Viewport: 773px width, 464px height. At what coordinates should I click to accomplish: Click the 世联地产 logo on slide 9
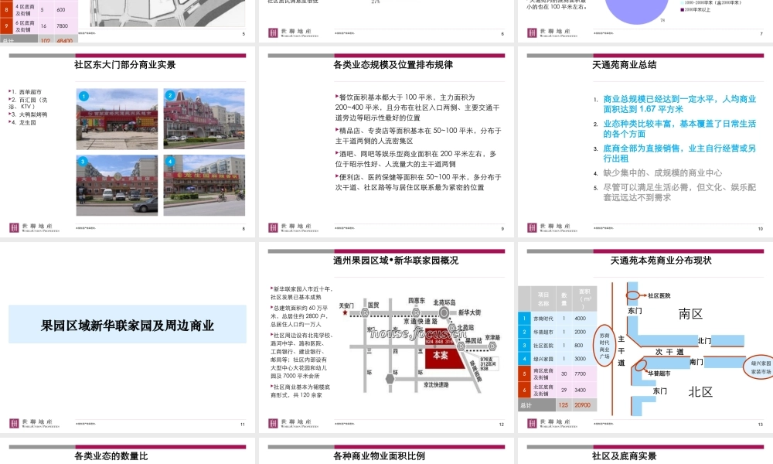tap(293, 227)
